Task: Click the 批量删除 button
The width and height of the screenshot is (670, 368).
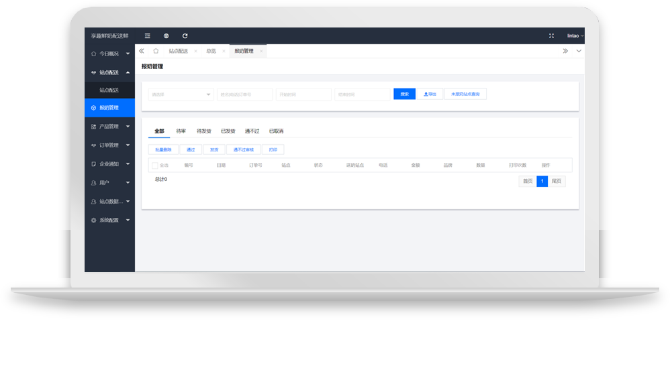Action: pyautogui.click(x=163, y=149)
